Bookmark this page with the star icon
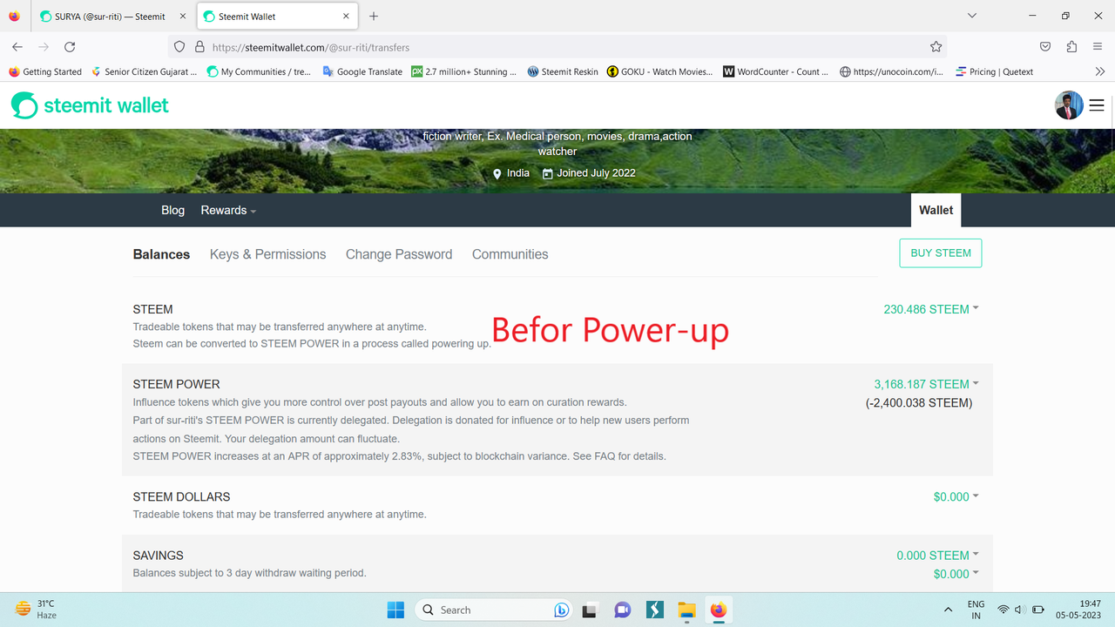The height and width of the screenshot is (627, 1115). tap(936, 47)
